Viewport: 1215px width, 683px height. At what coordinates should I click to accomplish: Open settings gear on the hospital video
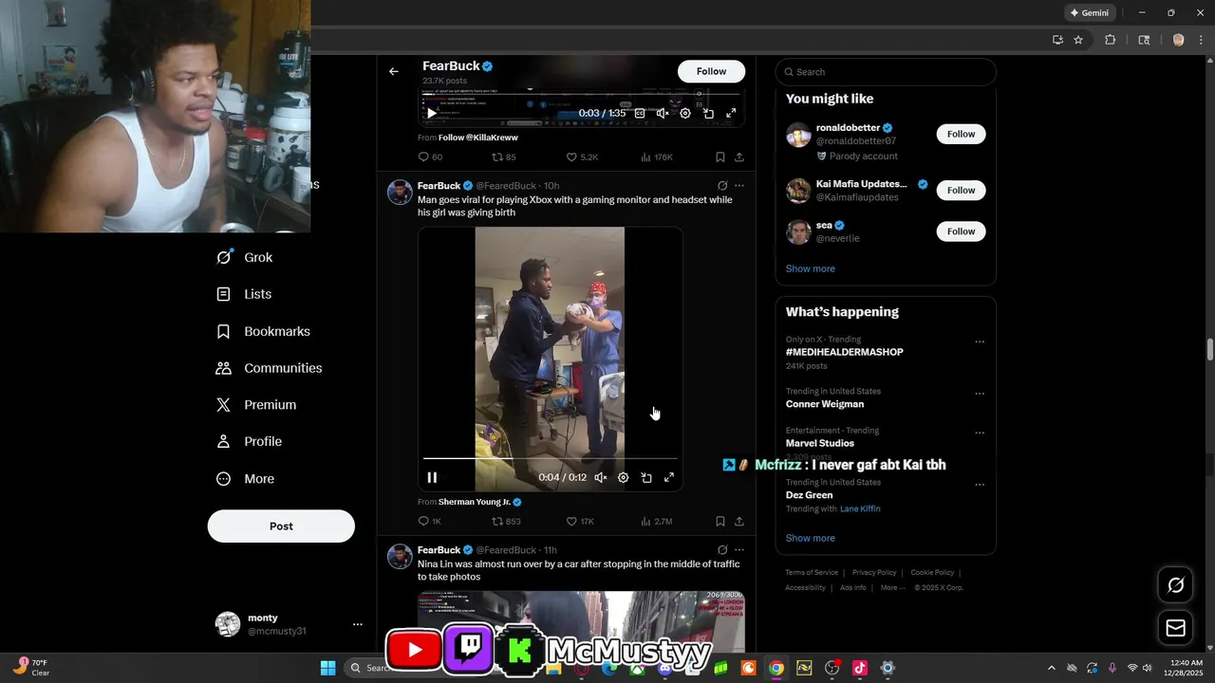tap(624, 477)
